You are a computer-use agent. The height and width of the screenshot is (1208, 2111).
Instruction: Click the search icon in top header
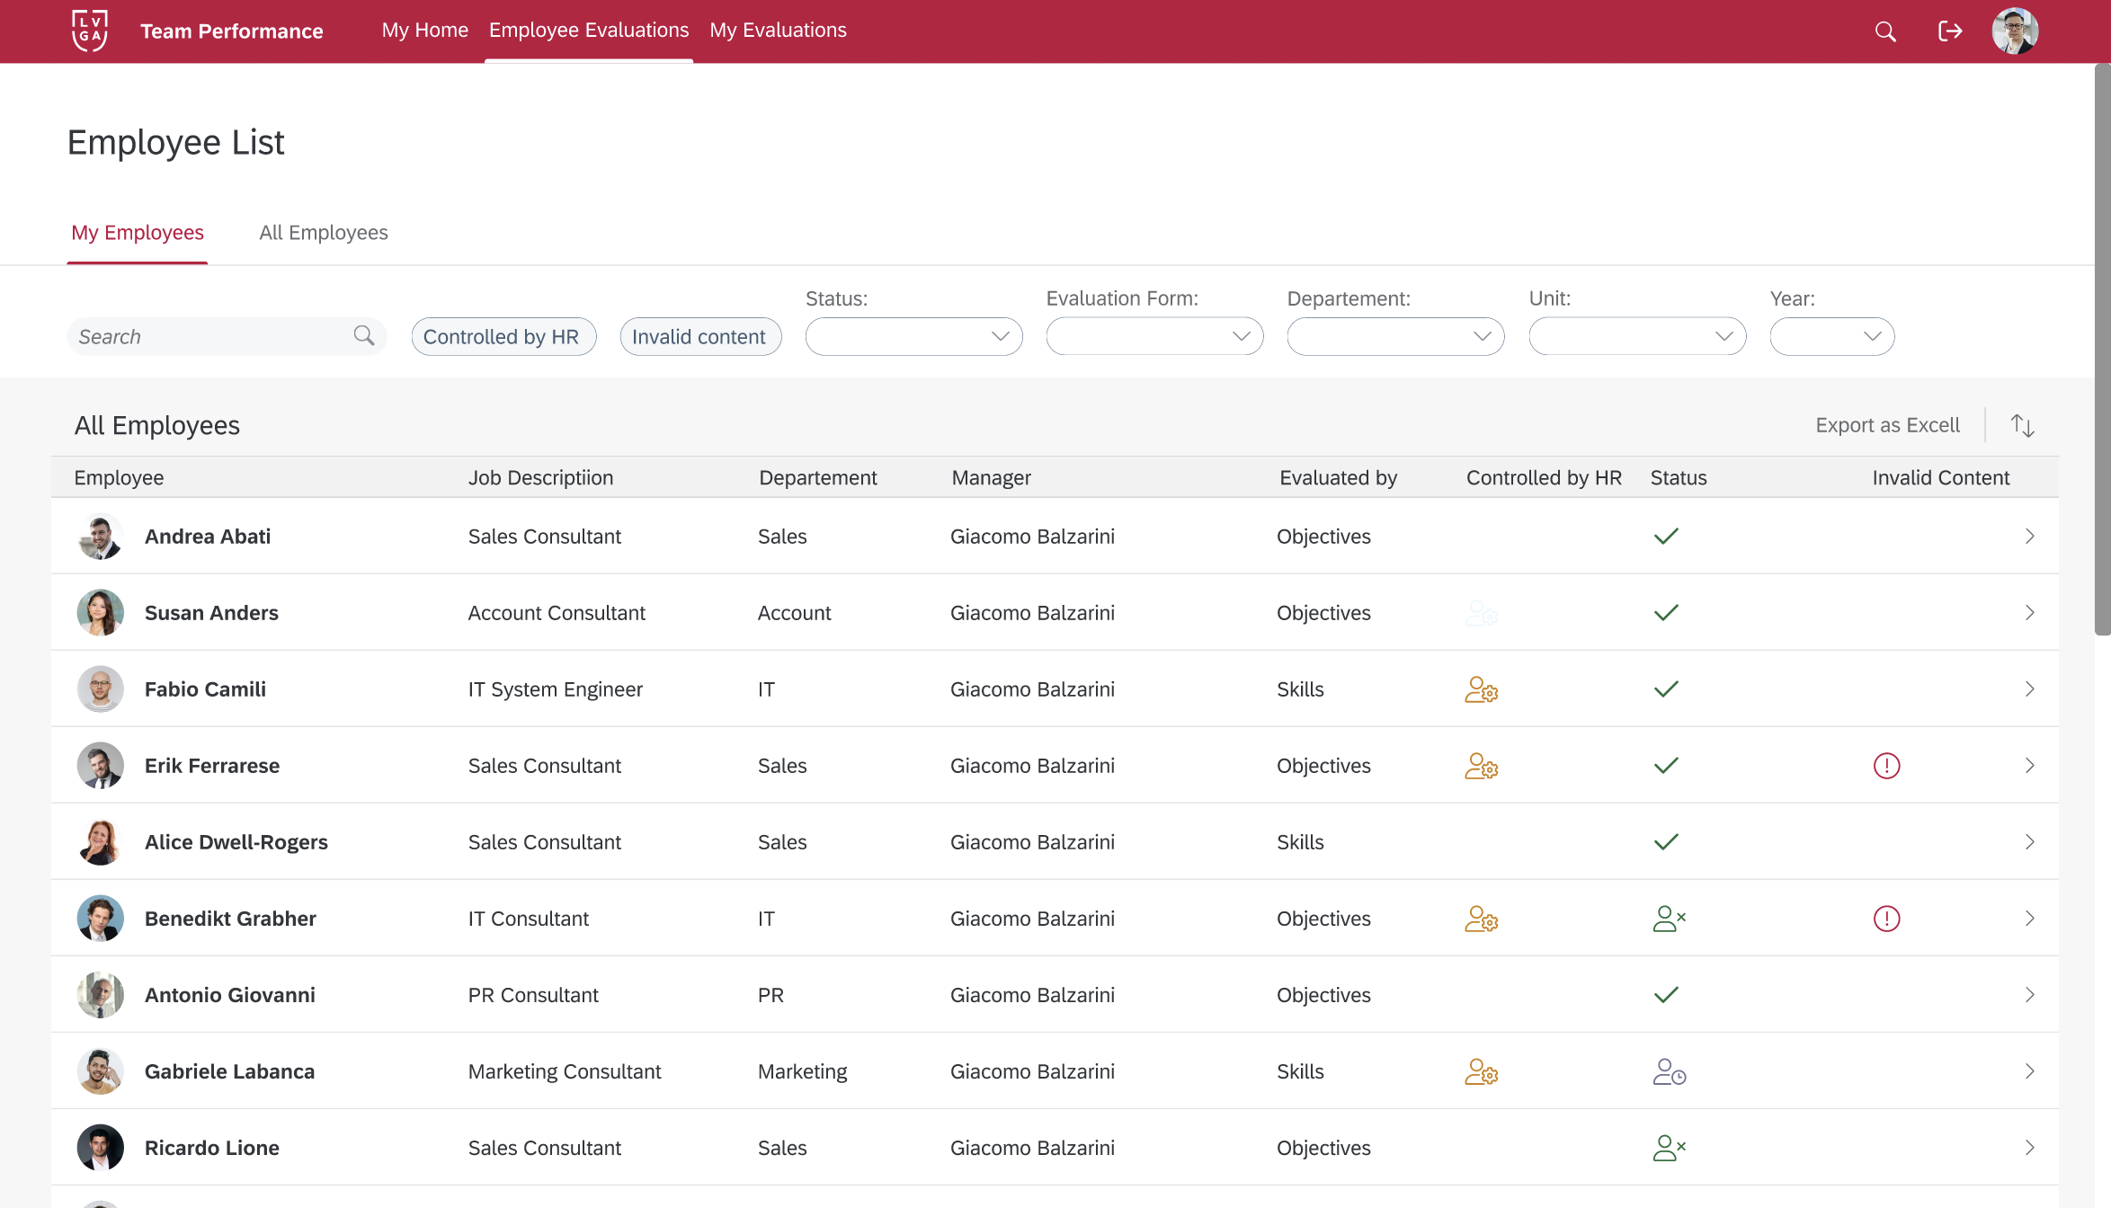tap(1885, 31)
